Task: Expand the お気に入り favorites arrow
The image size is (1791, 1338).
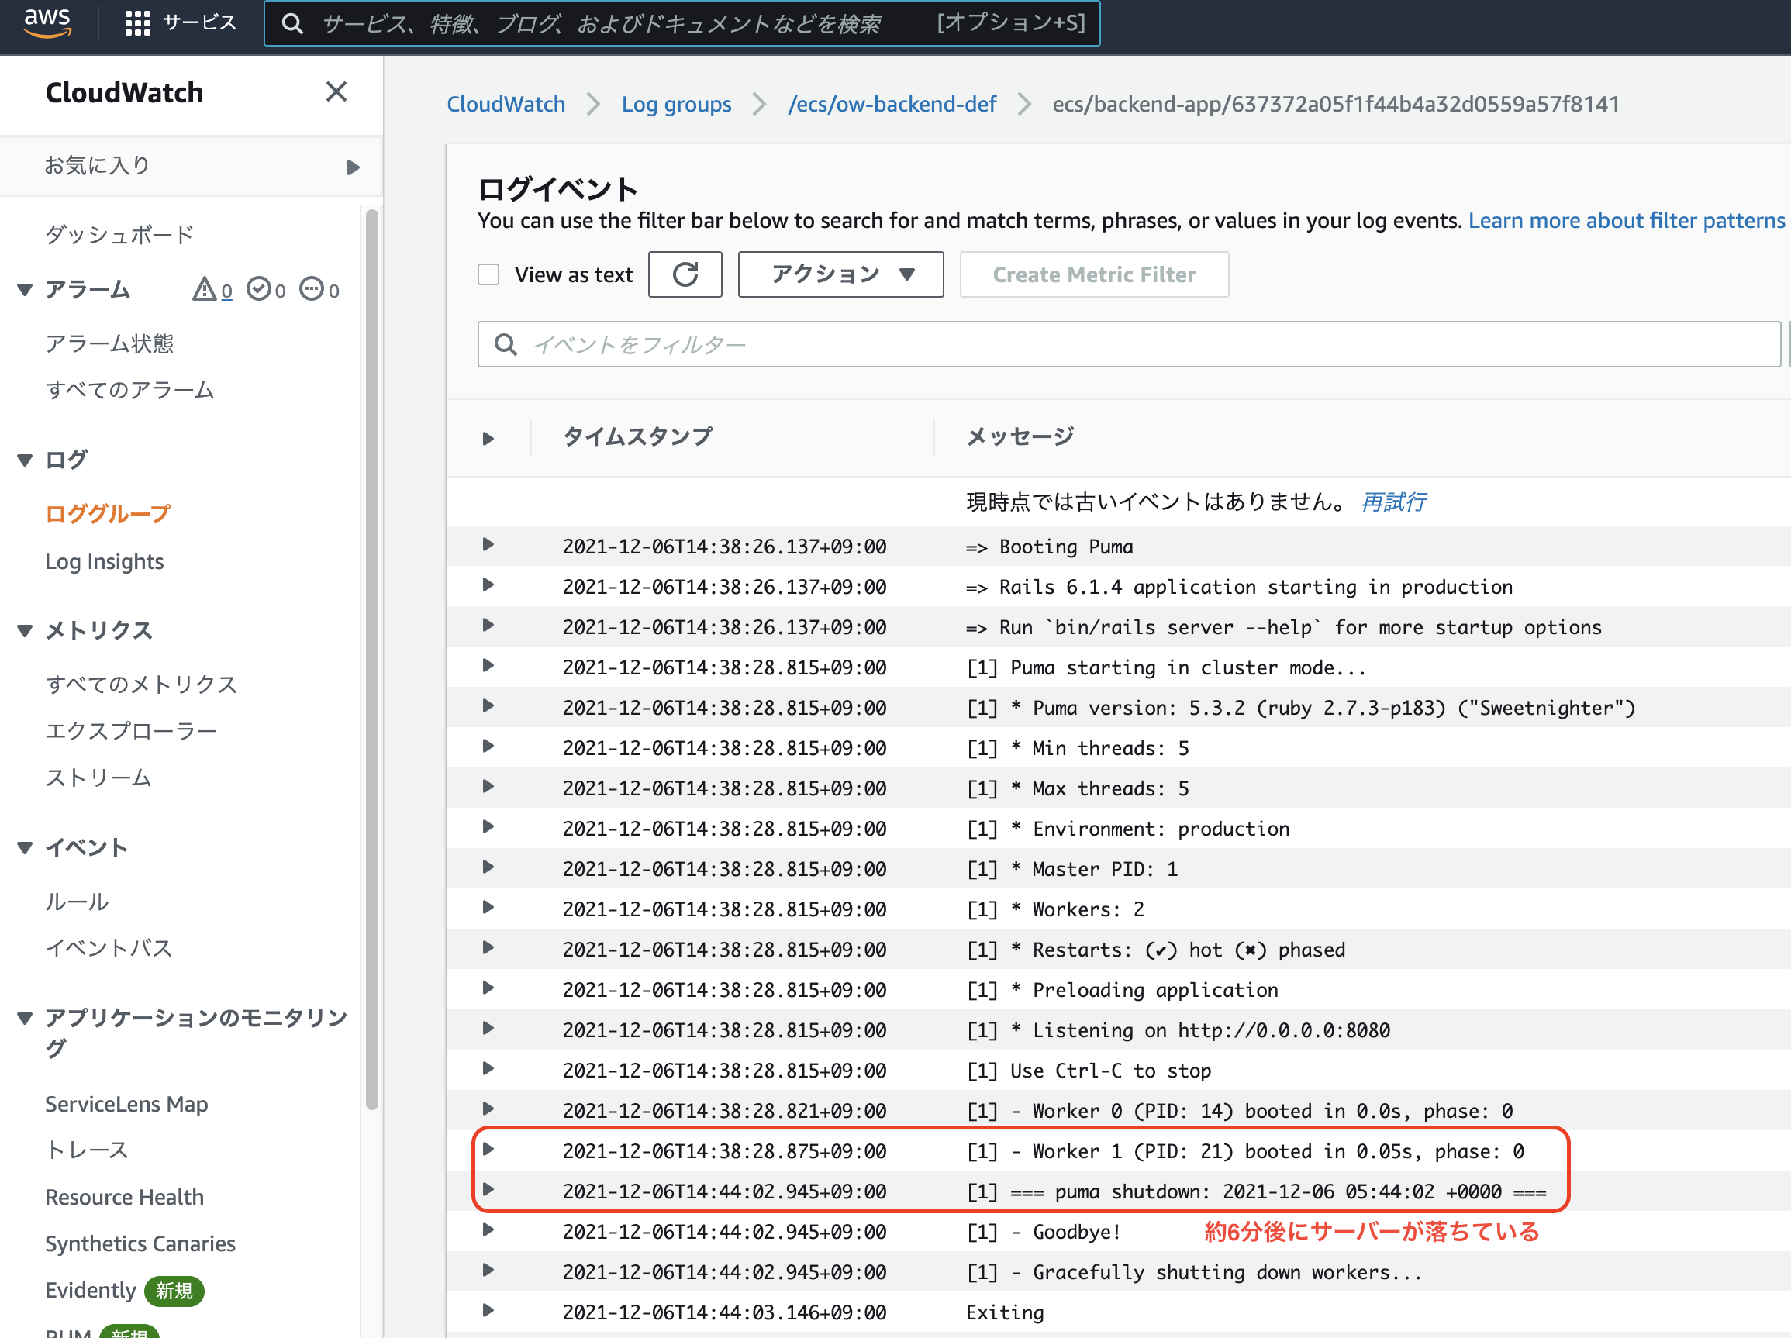Action: tap(353, 167)
